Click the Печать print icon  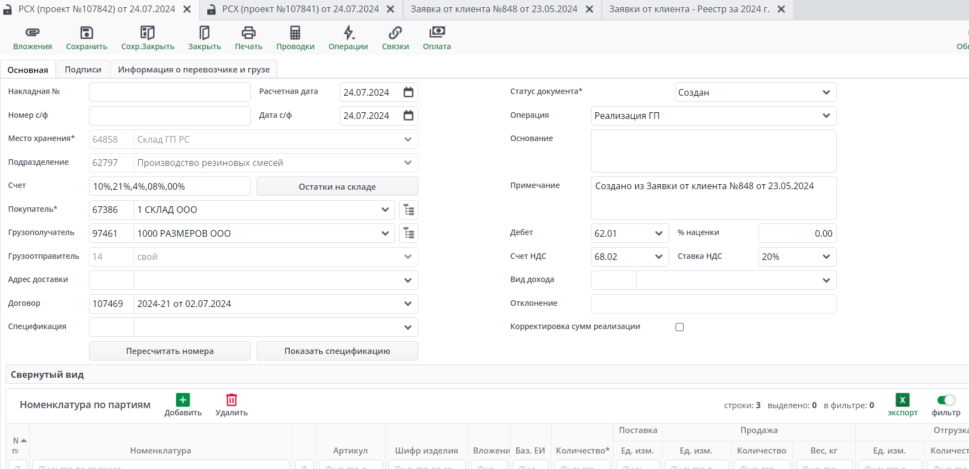[249, 33]
